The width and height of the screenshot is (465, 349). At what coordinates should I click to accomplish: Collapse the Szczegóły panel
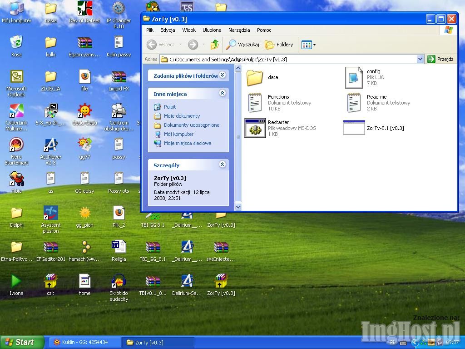(222, 165)
